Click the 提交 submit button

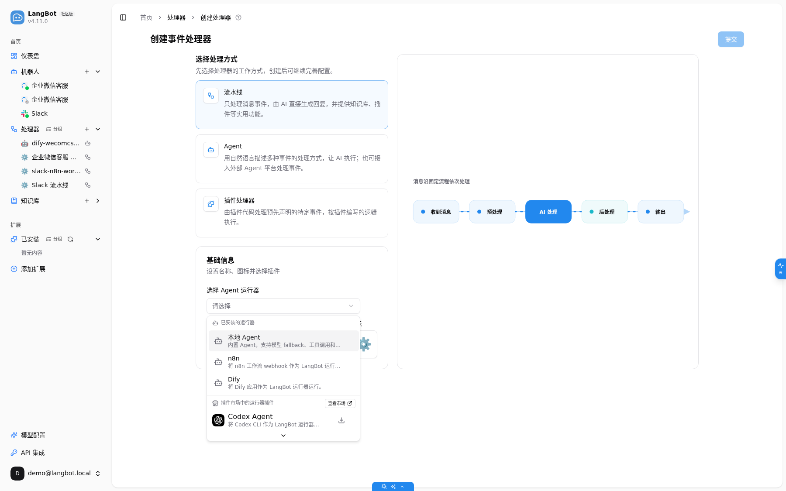731,39
